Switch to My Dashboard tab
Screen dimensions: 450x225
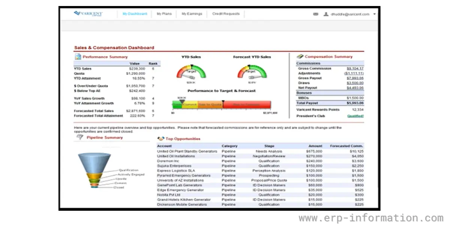(x=135, y=14)
